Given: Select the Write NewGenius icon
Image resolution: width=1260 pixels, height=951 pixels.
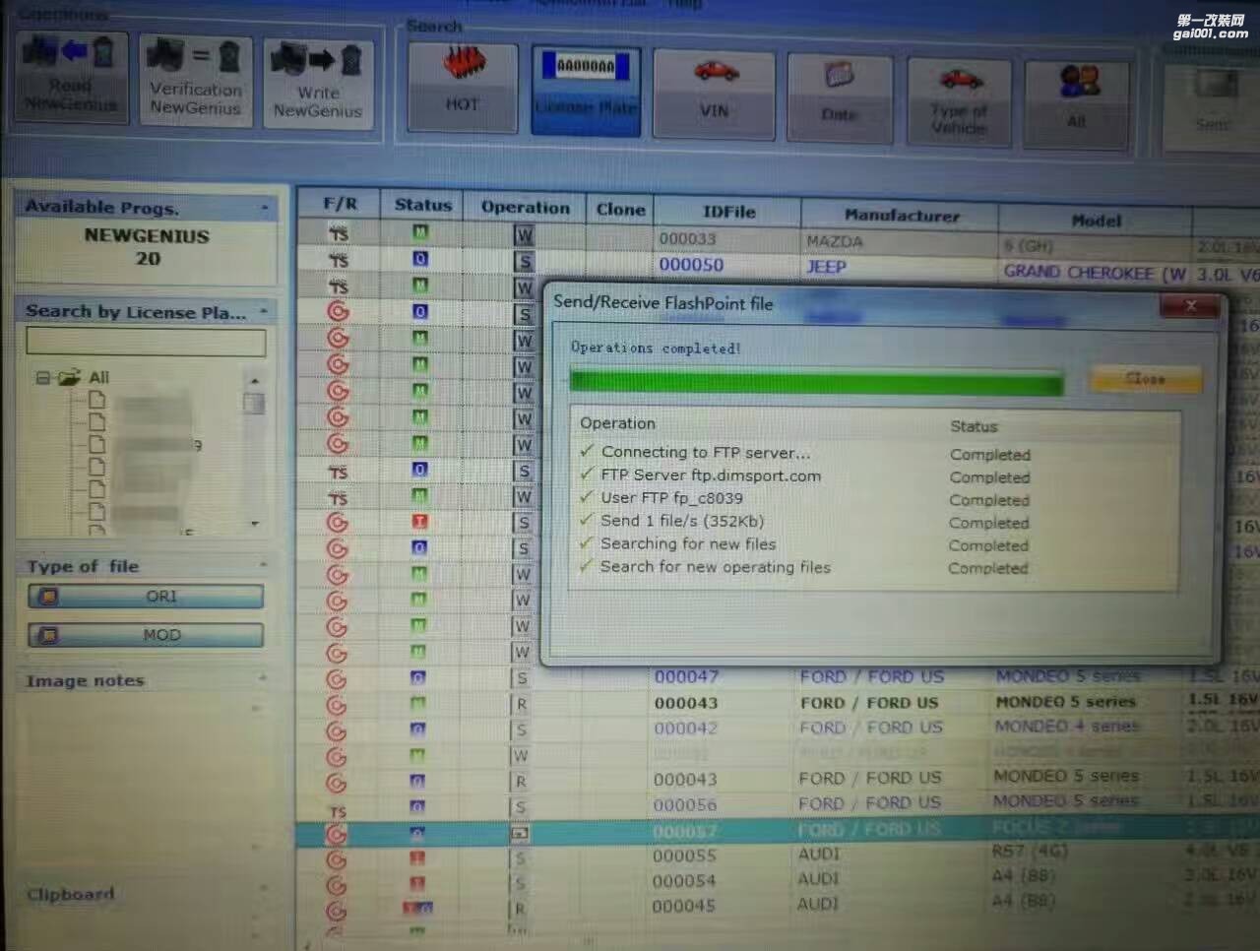Looking at the screenshot, I should pyautogui.click(x=317, y=83).
